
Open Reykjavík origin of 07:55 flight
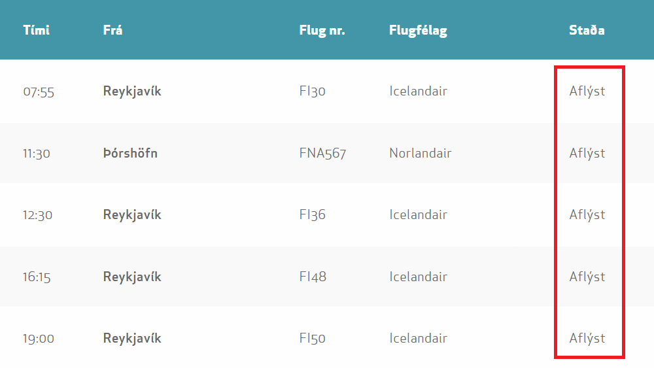[x=132, y=92]
